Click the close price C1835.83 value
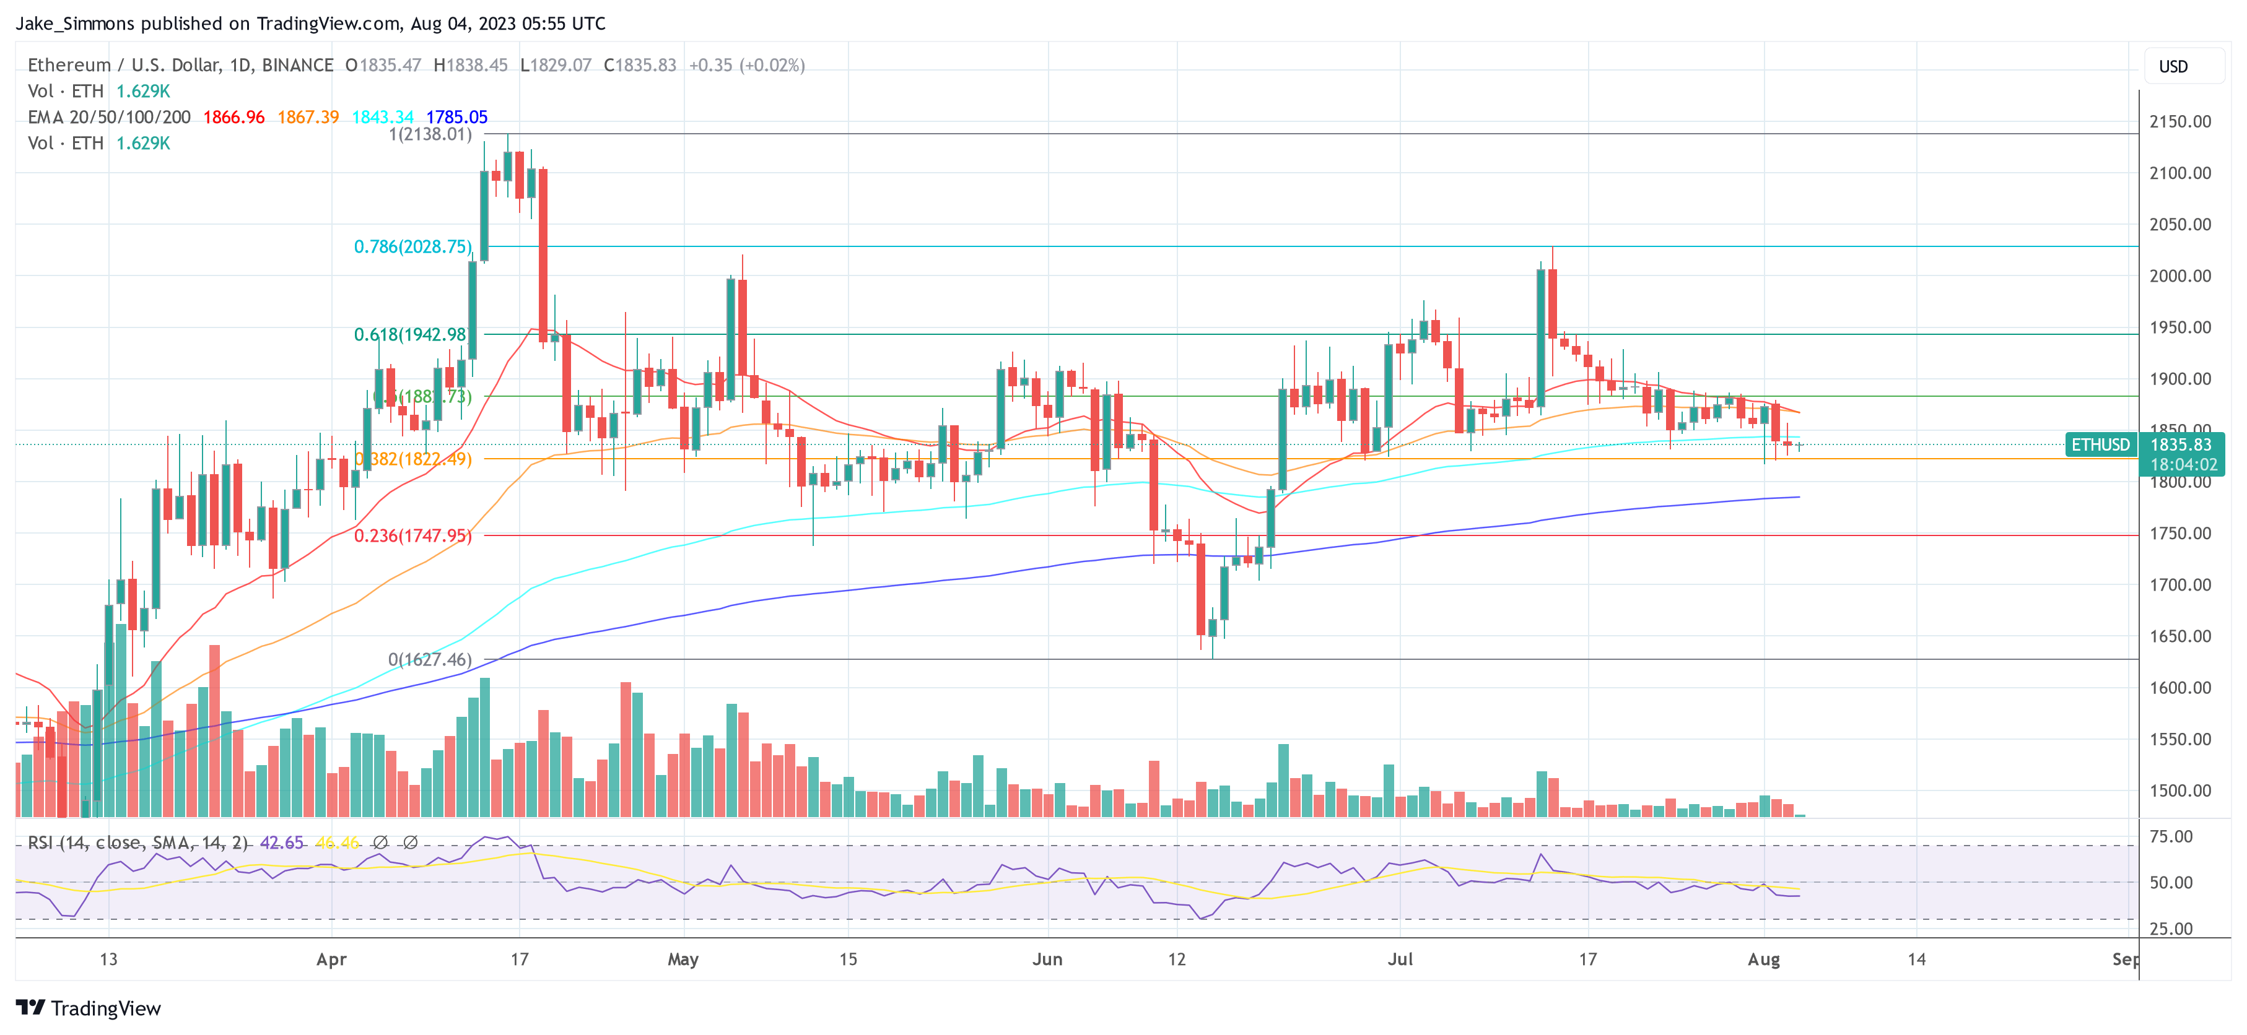2247x1035 pixels. coord(640,66)
